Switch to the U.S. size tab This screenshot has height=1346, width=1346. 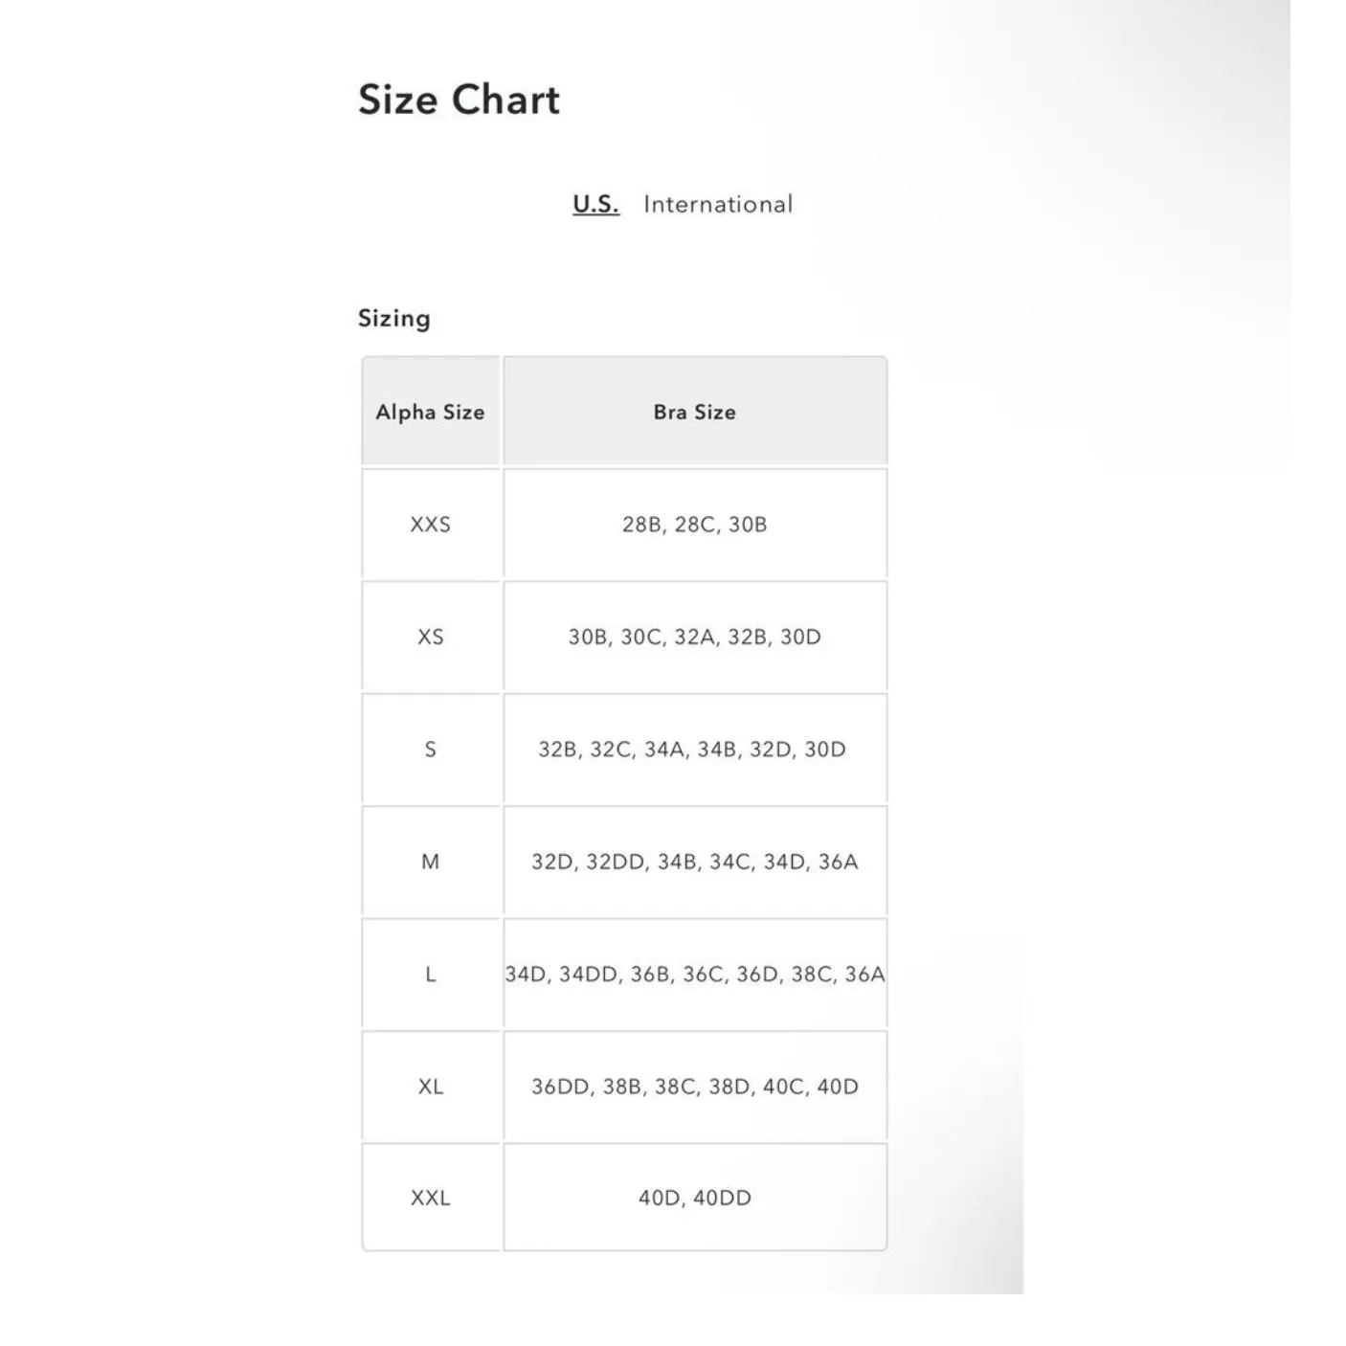pyautogui.click(x=595, y=204)
